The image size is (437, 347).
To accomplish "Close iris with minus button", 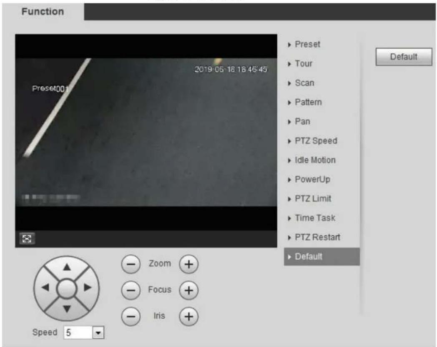I will pyautogui.click(x=131, y=316).
